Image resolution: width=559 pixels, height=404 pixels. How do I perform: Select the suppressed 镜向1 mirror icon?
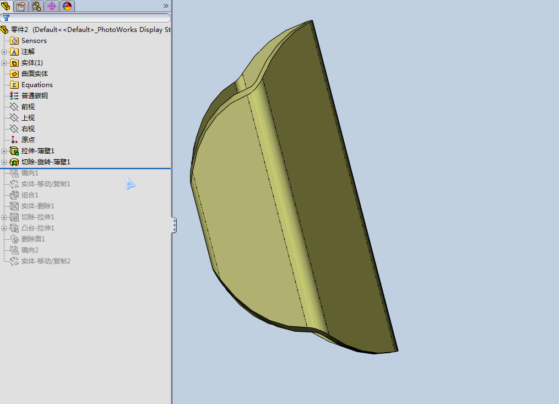(14, 173)
